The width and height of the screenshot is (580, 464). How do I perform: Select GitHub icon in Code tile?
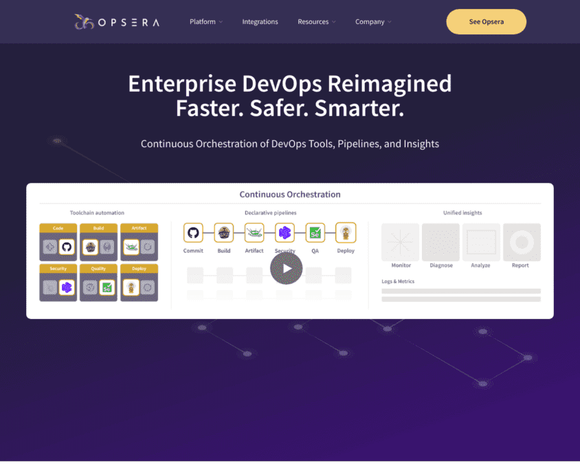point(67,247)
